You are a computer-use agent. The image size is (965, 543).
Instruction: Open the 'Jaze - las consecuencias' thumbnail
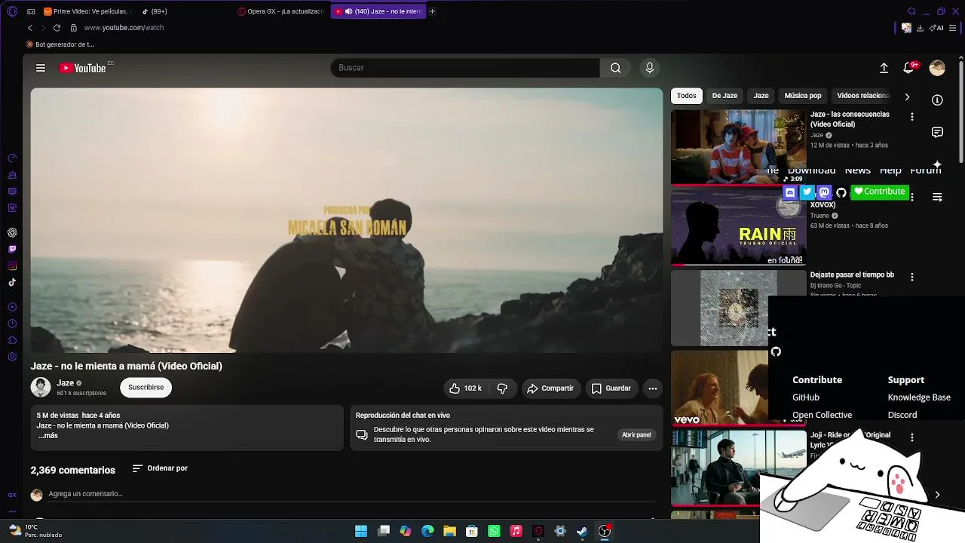click(x=738, y=147)
